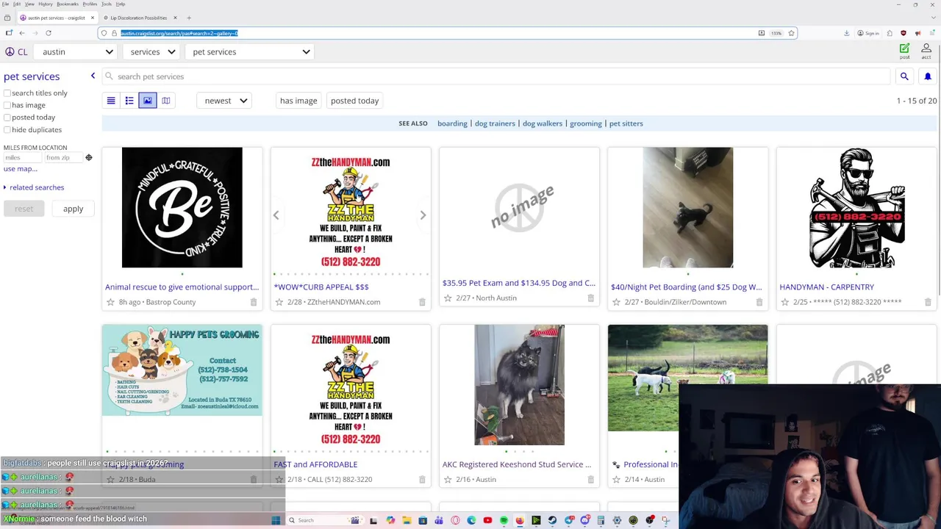This screenshot has width=941, height=529.
Task: Hide the $35.95 Pet Exam listing trash icon
Action: (591, 298)
